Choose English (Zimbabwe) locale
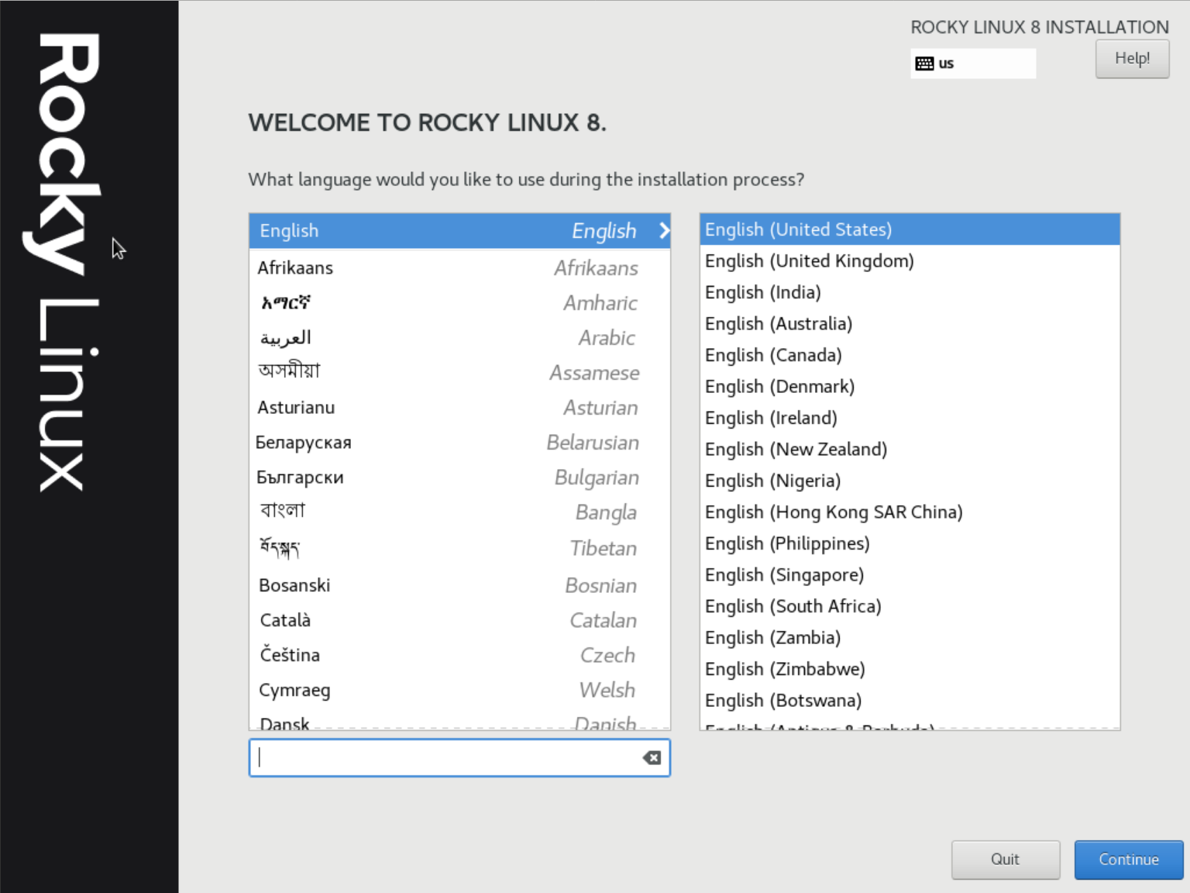Screen dimensions: 1190x893 [910, 669]
